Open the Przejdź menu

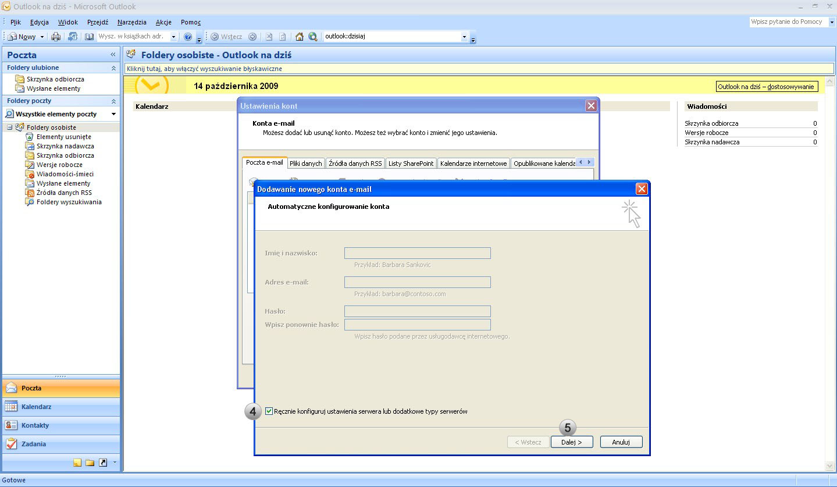point(98,22)
